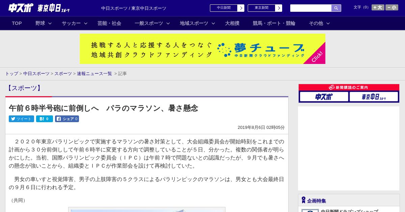Image resolution: width=405 pixels, height=212 pixels.
Task: Click the search magnifier button
Action: [x=336, y=8]
